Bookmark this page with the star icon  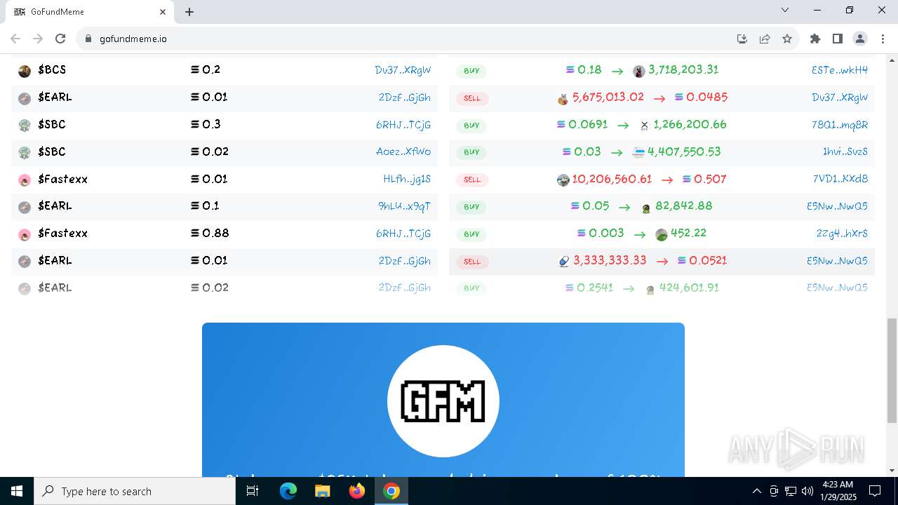tap(787, 39)
